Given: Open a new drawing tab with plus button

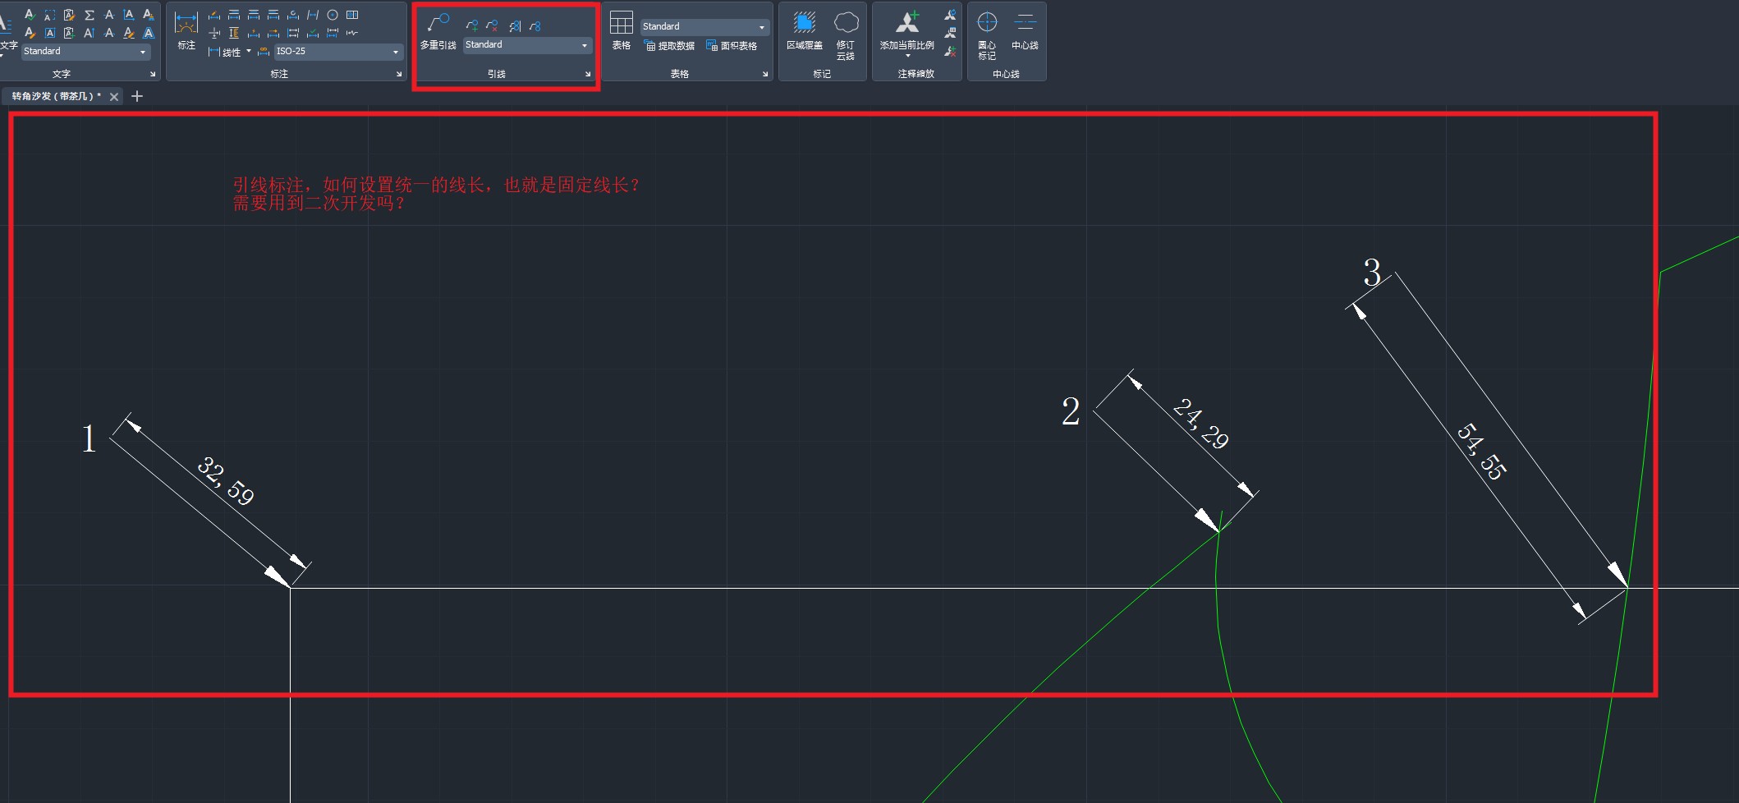Looking at the screenshot, I should point(137,96).
